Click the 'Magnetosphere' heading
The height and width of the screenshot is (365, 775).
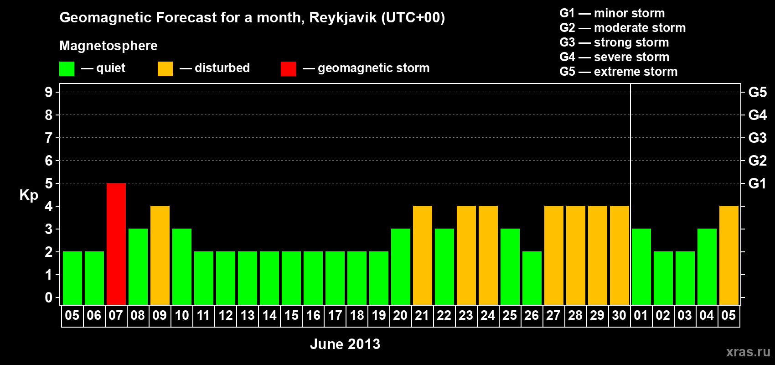click(x=108, y=46)
